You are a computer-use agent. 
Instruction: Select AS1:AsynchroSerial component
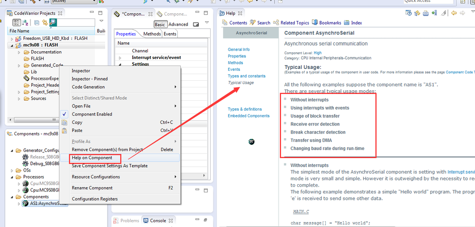click(46, 204)
